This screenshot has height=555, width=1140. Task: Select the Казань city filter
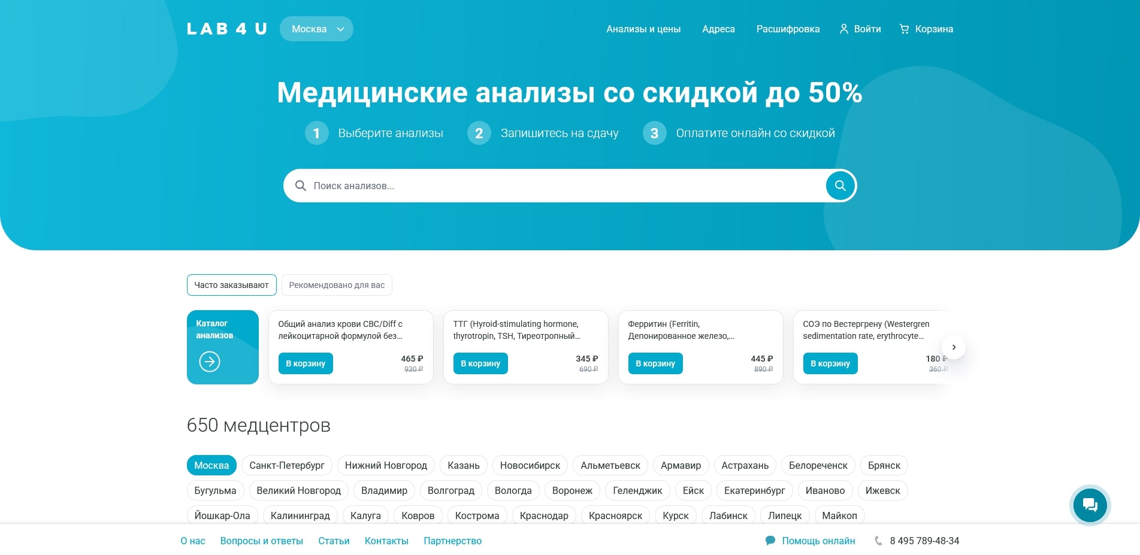[463, 465]
